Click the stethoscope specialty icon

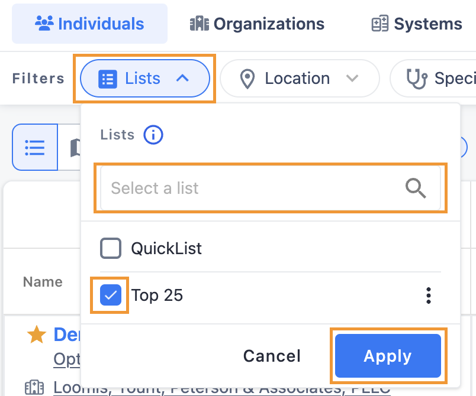click(417, 79)
